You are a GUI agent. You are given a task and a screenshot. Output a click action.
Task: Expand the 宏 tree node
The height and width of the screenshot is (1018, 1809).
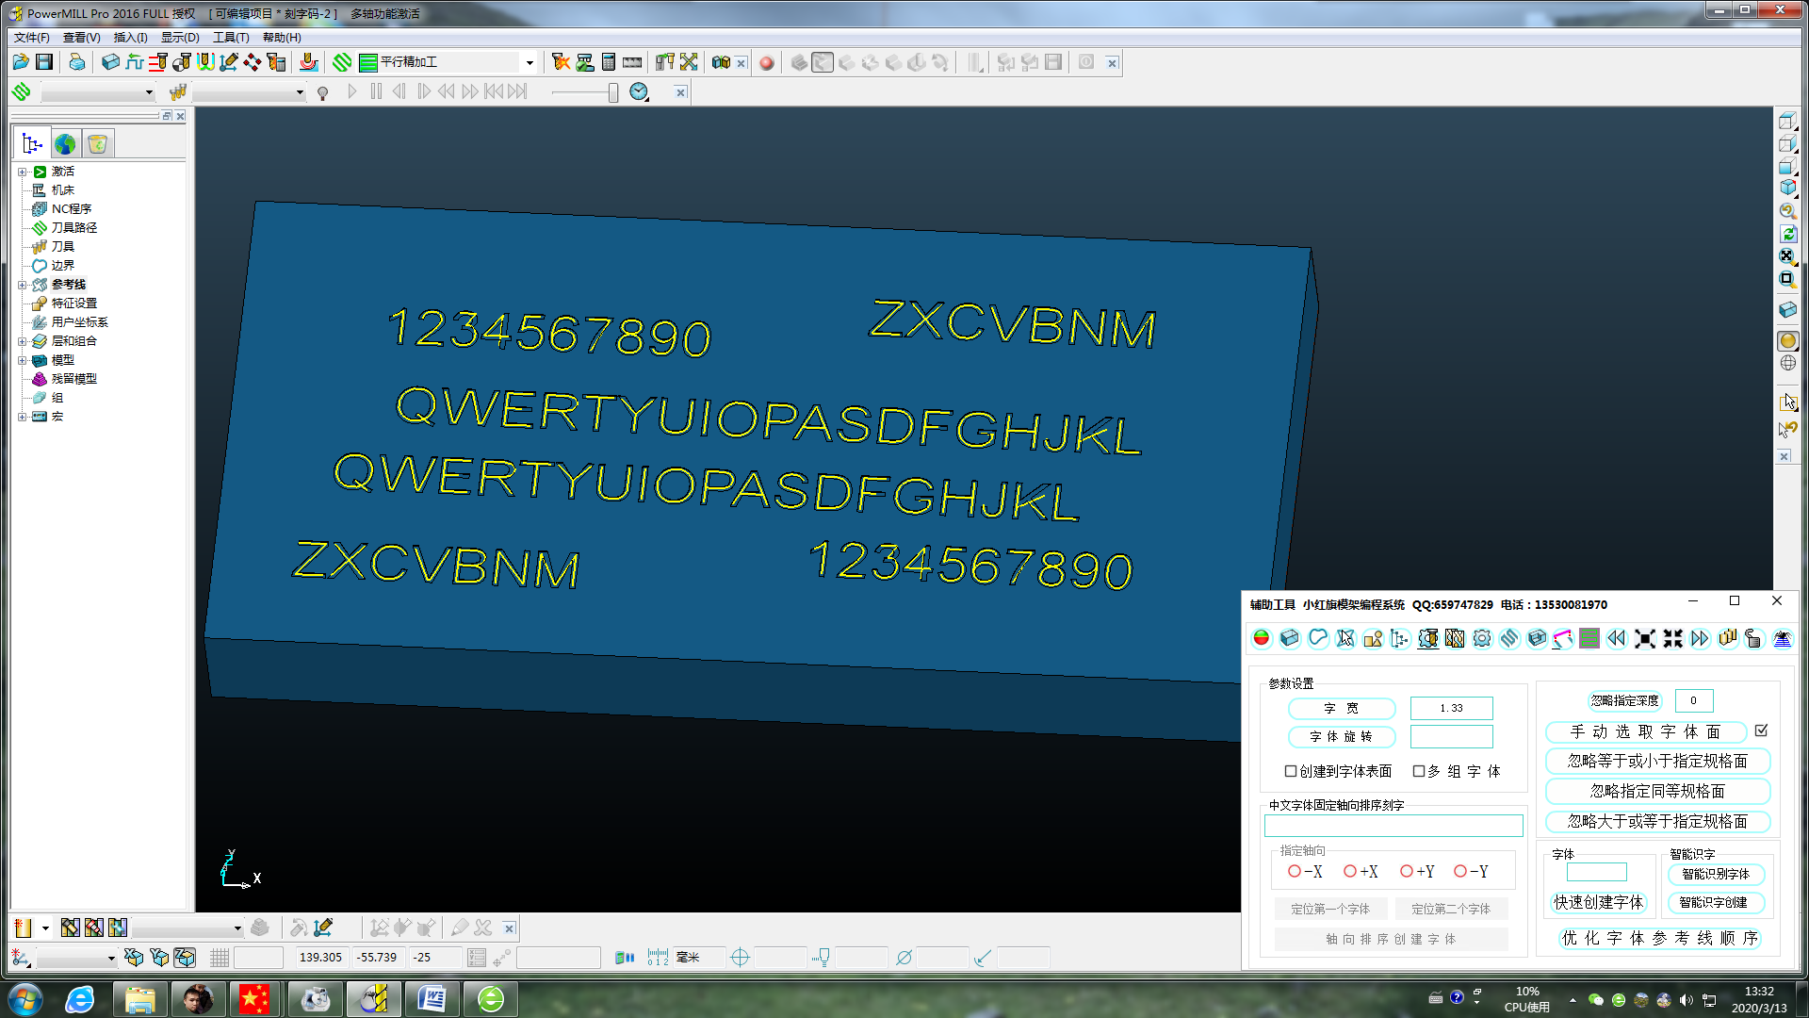coord(23,417)
